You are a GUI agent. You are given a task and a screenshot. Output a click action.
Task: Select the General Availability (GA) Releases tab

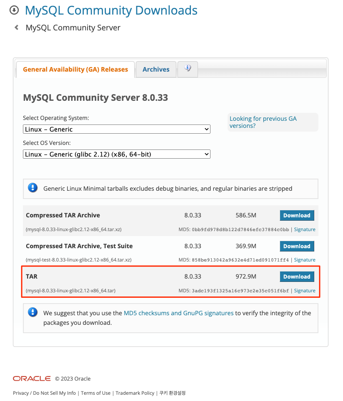point(75,69)
